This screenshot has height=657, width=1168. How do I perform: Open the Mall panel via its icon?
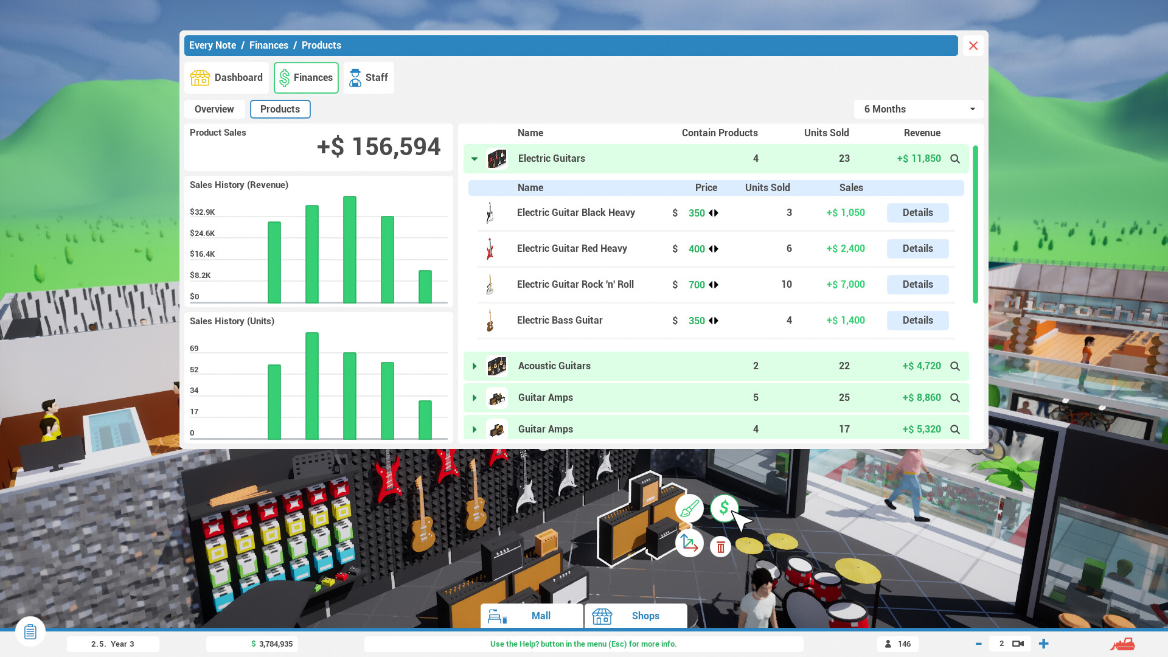pos(498,616)
